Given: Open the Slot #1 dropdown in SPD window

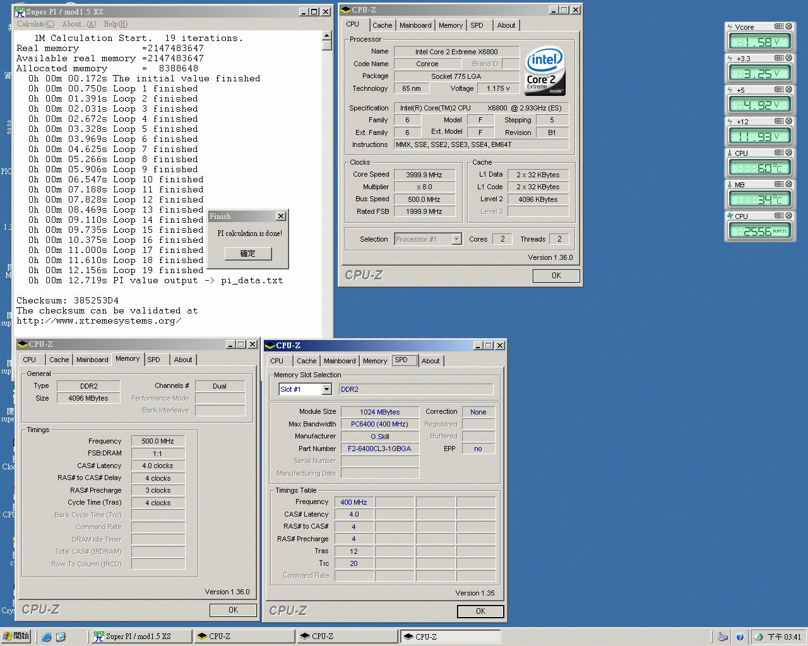Looking at the screenshot, I should tap(326, 389).
